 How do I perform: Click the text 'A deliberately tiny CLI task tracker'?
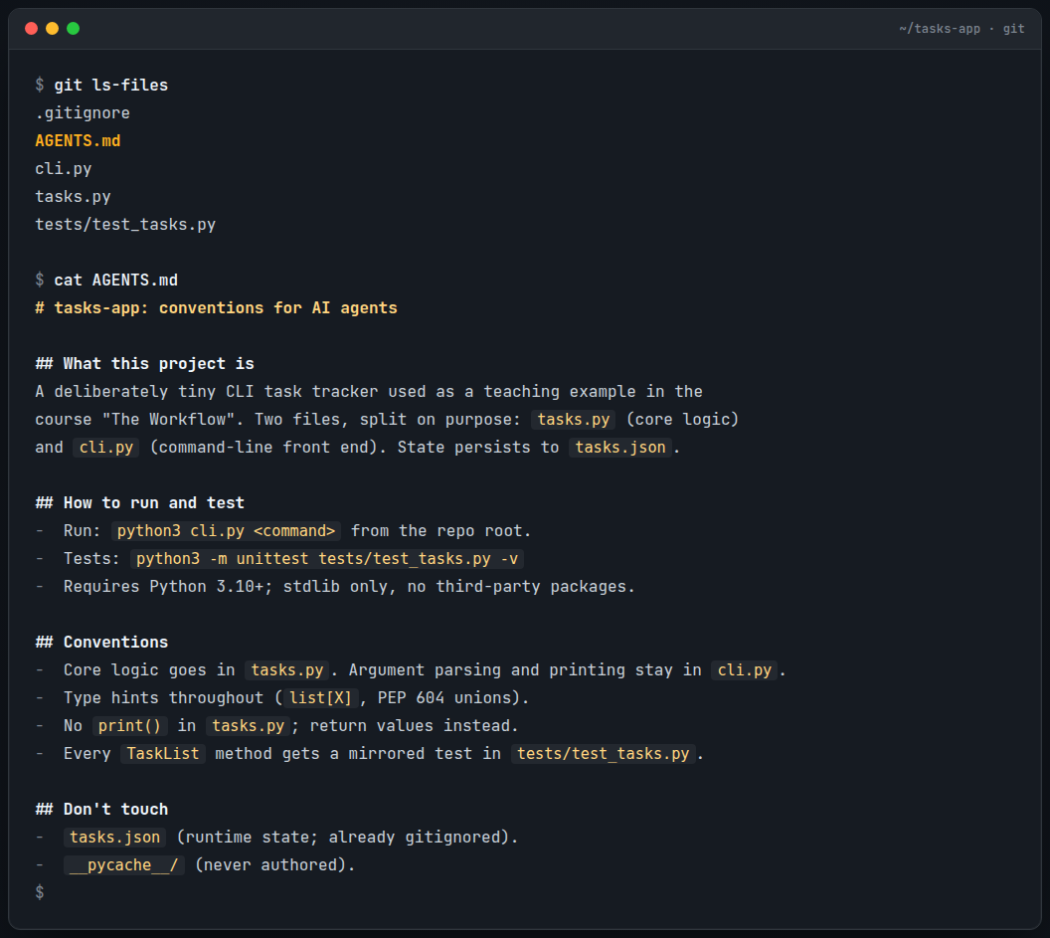[206, 392]
